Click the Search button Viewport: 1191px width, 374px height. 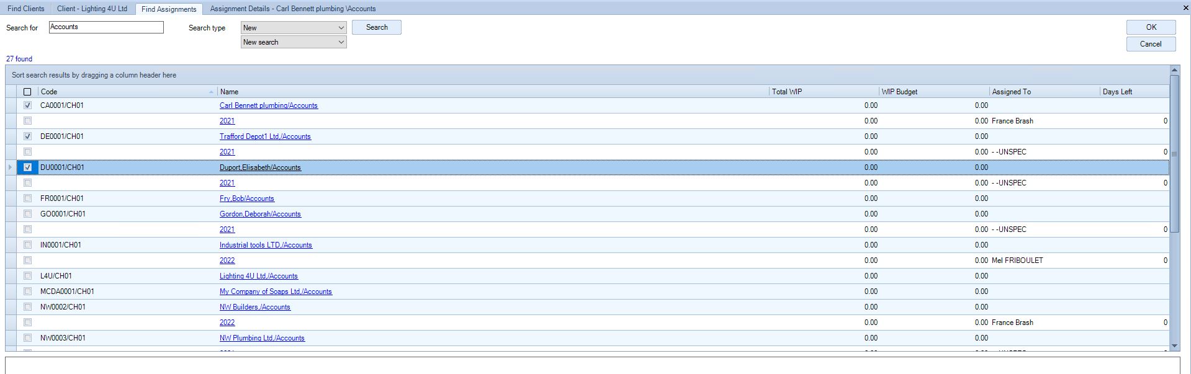coord(377,27)
